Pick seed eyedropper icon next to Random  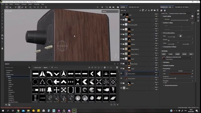[192, 71]
